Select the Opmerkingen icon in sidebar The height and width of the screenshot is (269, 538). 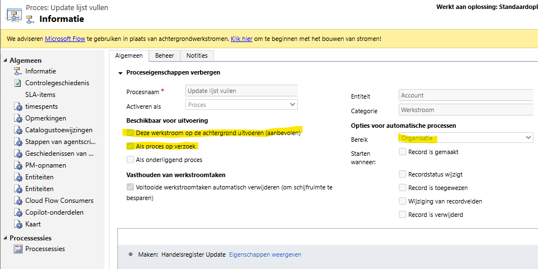(x=17, y=118)
